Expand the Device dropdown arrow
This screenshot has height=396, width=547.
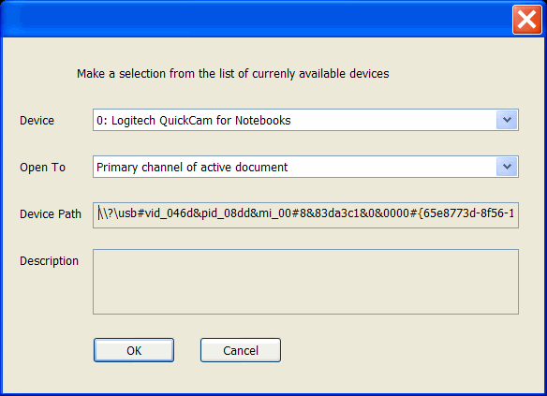[507, 120]
